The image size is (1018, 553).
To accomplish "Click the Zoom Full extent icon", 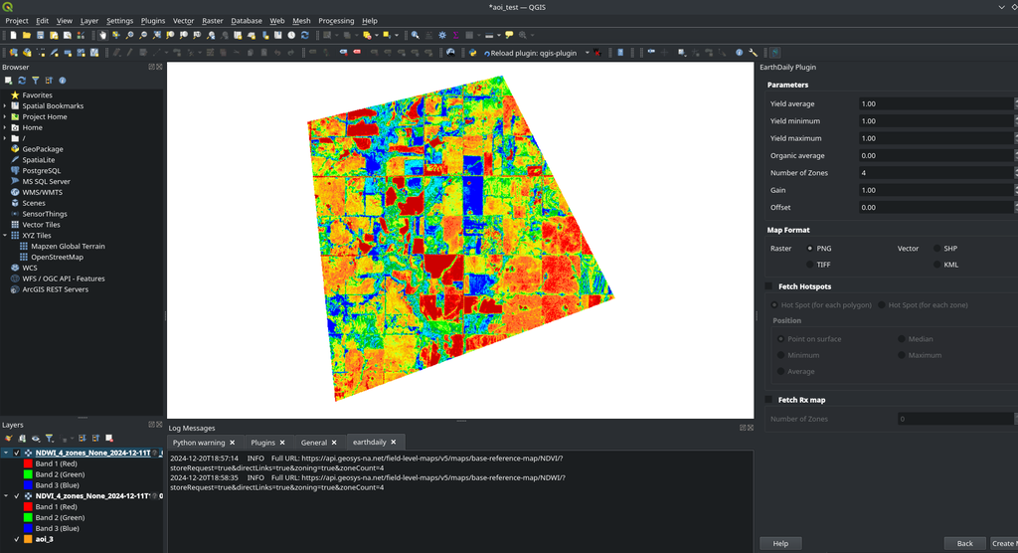I will pos(157,35).
